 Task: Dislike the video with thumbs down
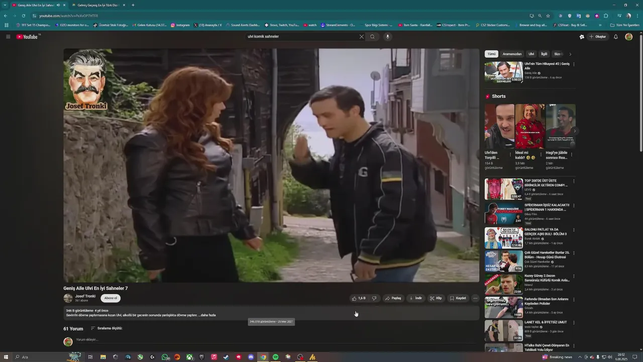tap(374, 298)
